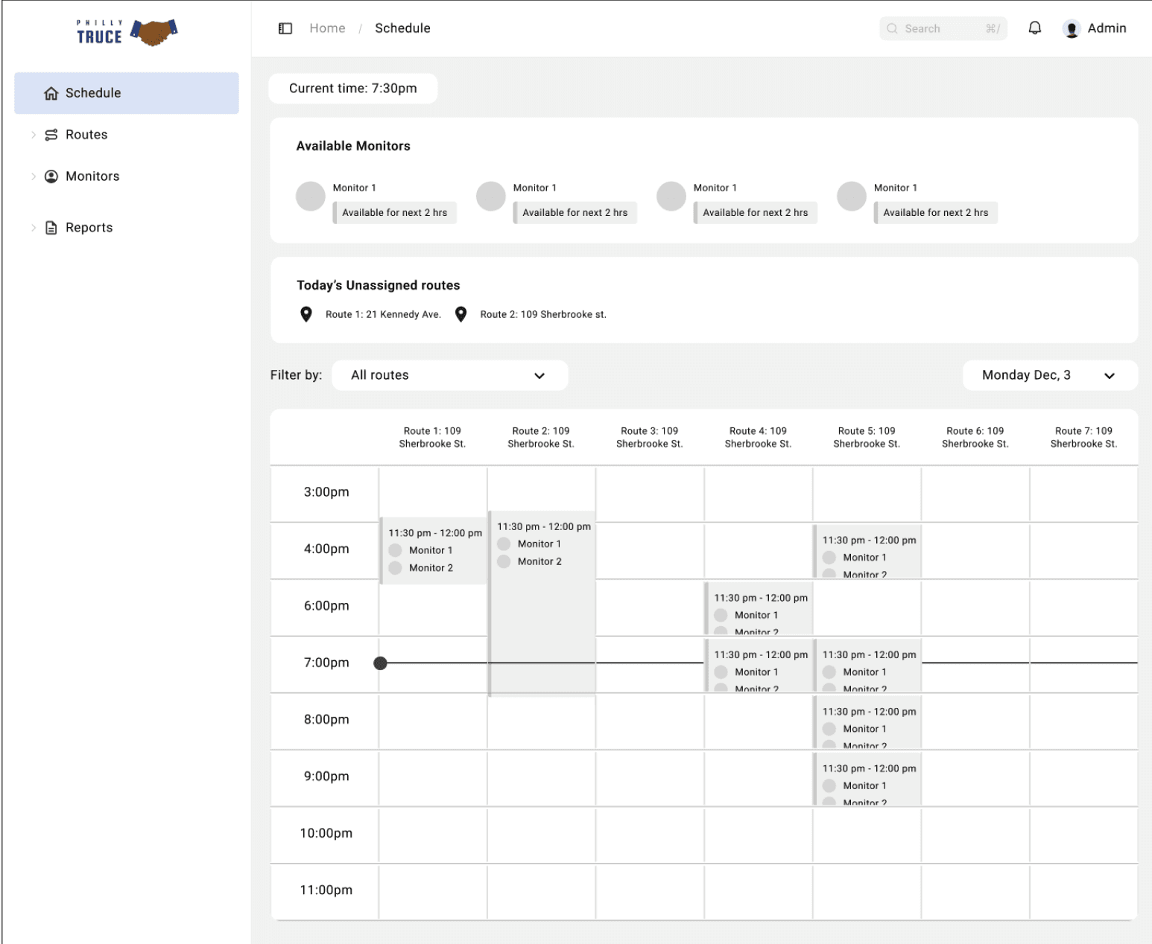Screen dimensions: 1152x944
Task: Click the Admin profile avatar
Action: tap(1072, 29)
